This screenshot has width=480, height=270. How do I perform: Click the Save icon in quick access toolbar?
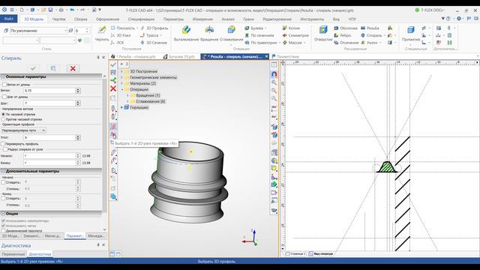point(50,10)
